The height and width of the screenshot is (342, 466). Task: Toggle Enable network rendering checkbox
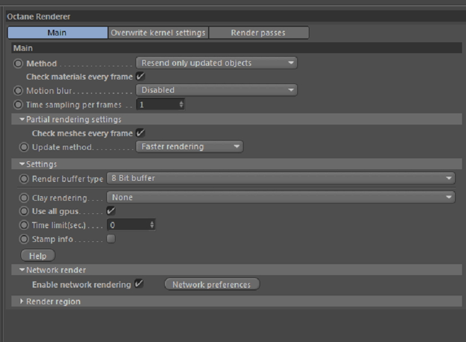tap(138, 284)
